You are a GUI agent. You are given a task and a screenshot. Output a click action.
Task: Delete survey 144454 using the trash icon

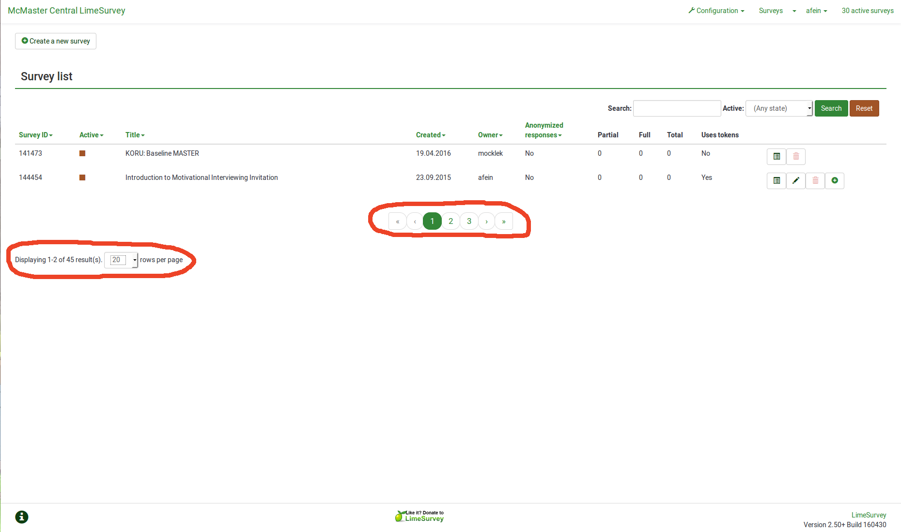[815, 180]
